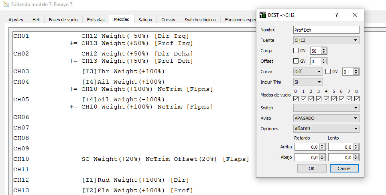386x195 pixels.
Task: Click the Cancel button
Action: [344, 168]
